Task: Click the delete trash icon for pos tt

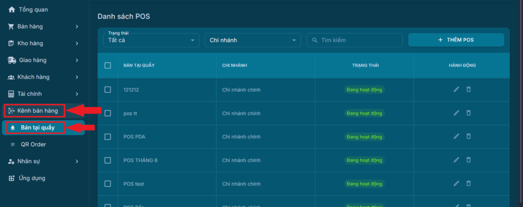Action: click(x=468, y=113)
